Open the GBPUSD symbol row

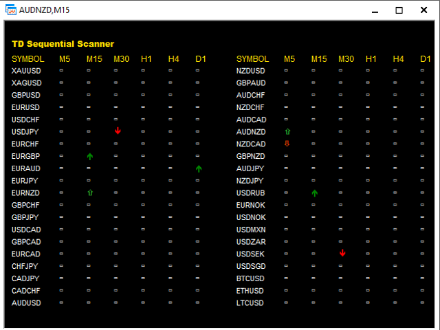pos(26,95)
